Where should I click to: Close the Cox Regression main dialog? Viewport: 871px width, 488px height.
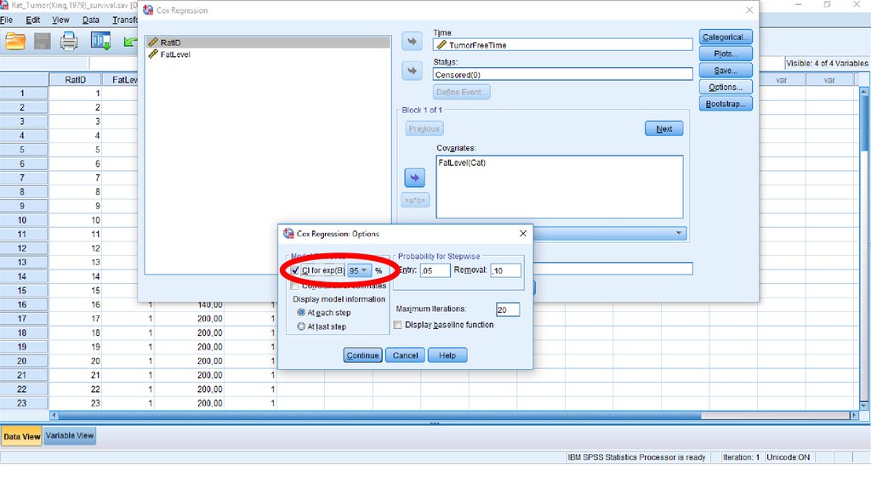pyautogui.click(x=749, y=10)
